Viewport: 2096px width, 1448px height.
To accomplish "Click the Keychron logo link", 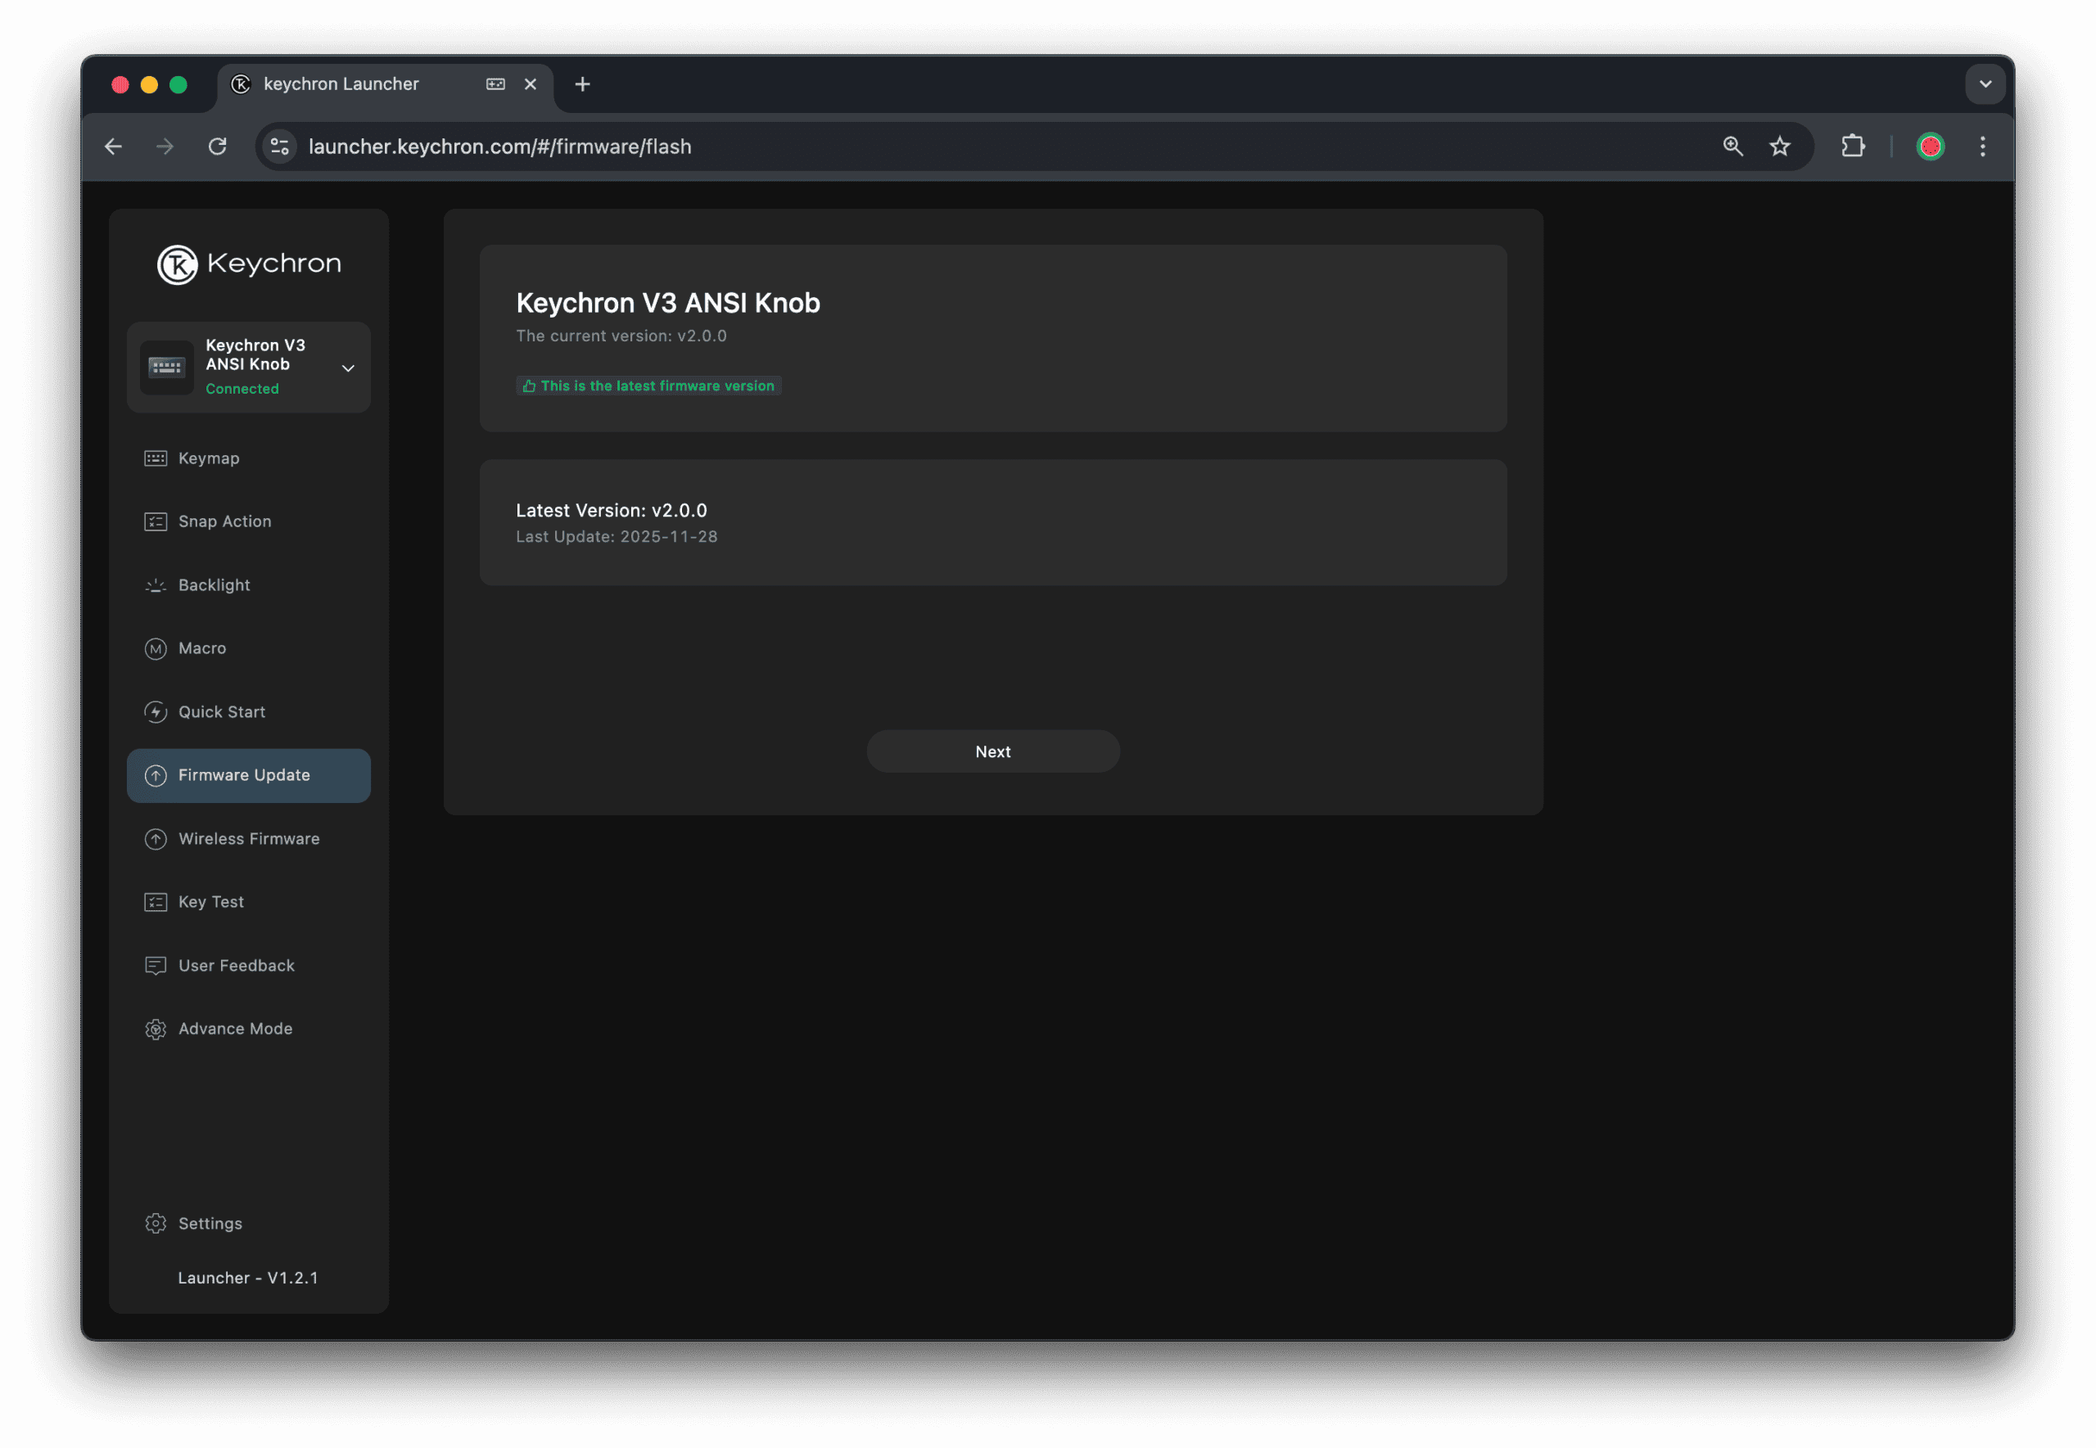I will (x=249, y=264).
